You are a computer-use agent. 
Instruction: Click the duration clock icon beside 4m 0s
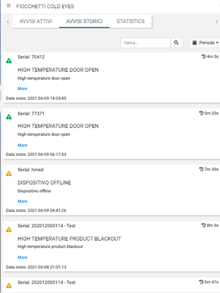pyautogui.click(x=204, y=57)
